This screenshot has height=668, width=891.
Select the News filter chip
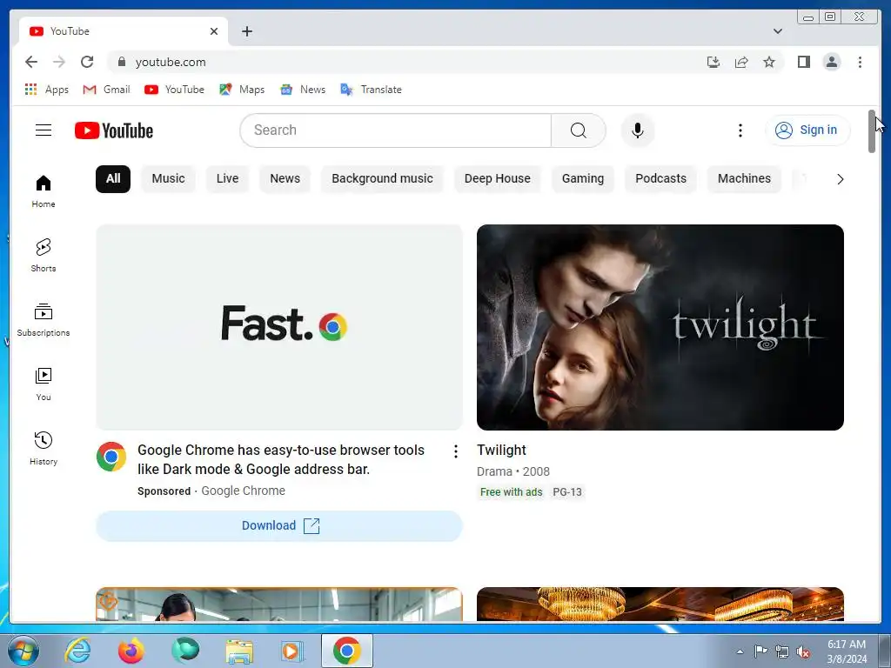click(x=285, y=179)
